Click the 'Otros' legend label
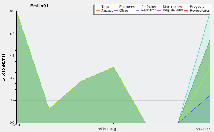The height and width of the screenshot is (132, 214). 124,10
